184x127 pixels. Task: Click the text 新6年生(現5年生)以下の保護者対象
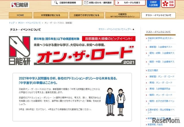(x=57, y=39)
